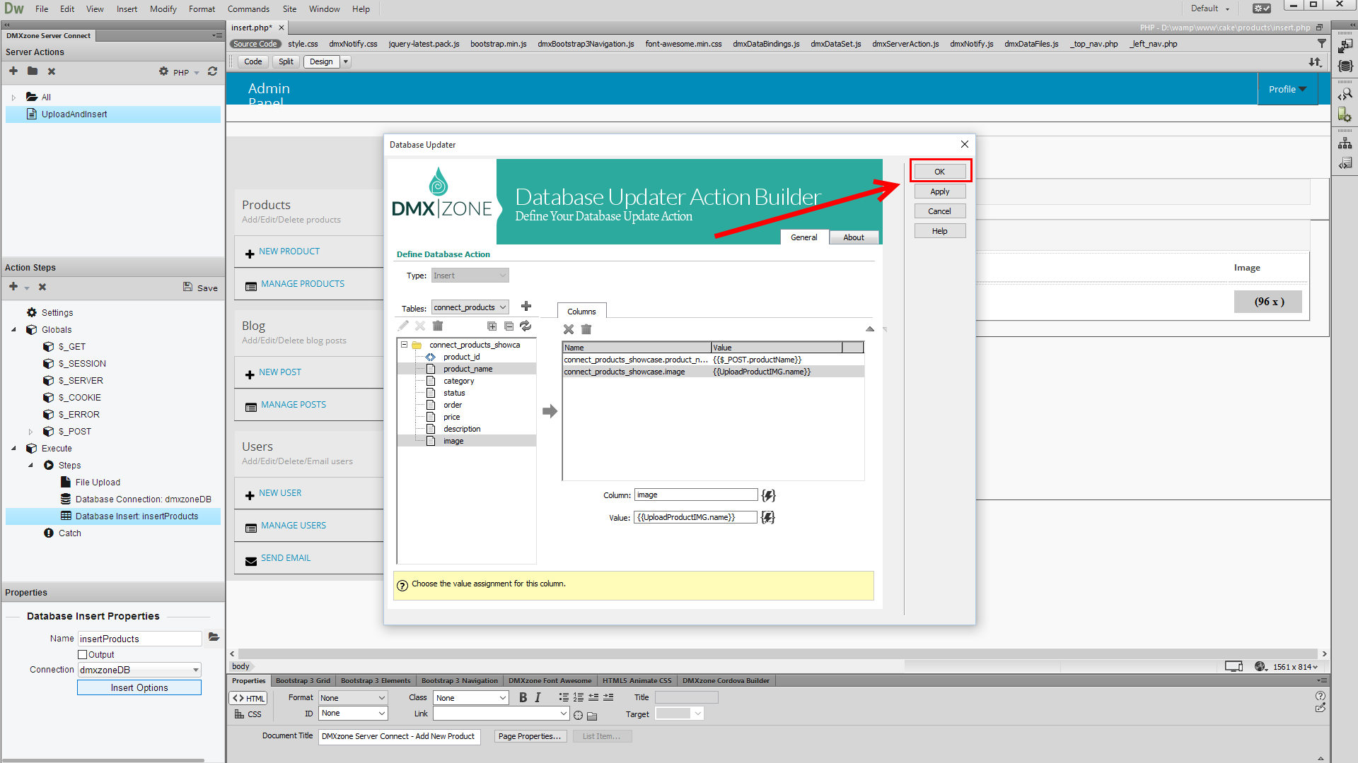Click the ordered list icon in the Properties panel
1358x763 pixels.
tap(579, 697)
